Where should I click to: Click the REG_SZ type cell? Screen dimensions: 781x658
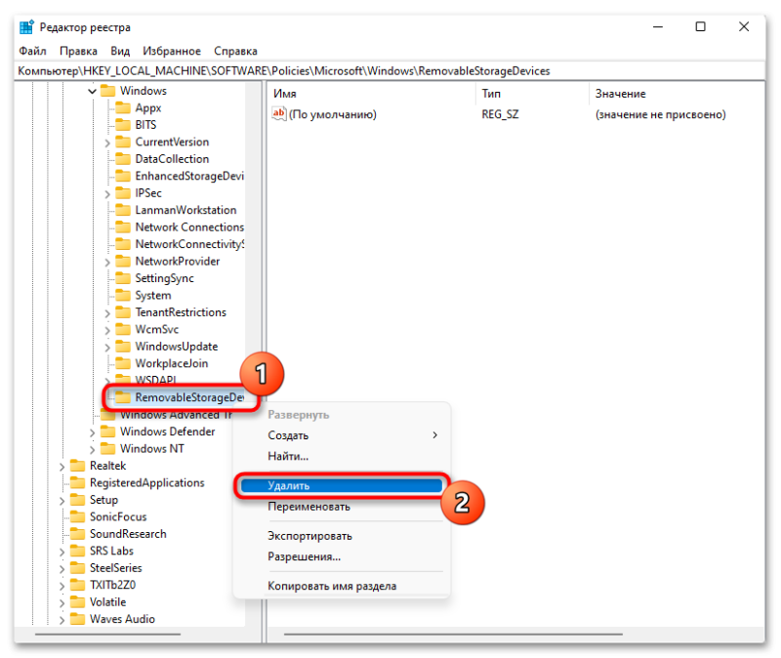[x=500, y=114]
